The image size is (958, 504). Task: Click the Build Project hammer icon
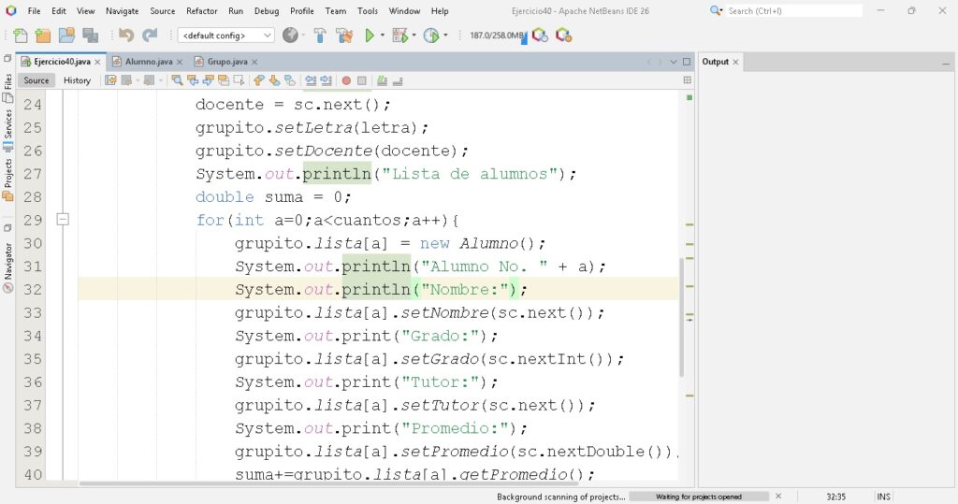(x=320, y=36)
